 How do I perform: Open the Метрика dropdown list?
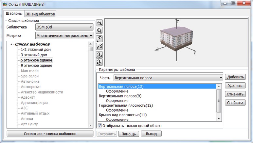pos(64,35)
